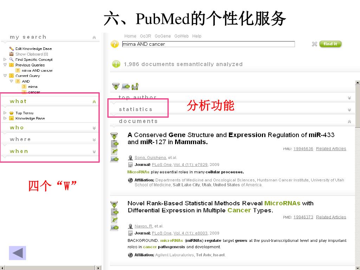Image resolution: width=360 pixels, height=270 pixels.
Task: Click the green info exclamation icon
Action: 116,64
